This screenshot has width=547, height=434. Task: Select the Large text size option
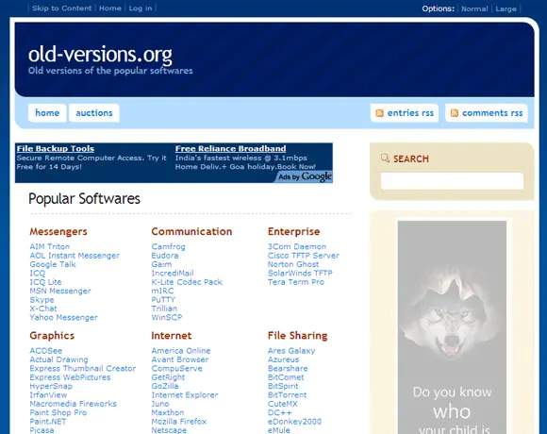click(x=506, y=8)
